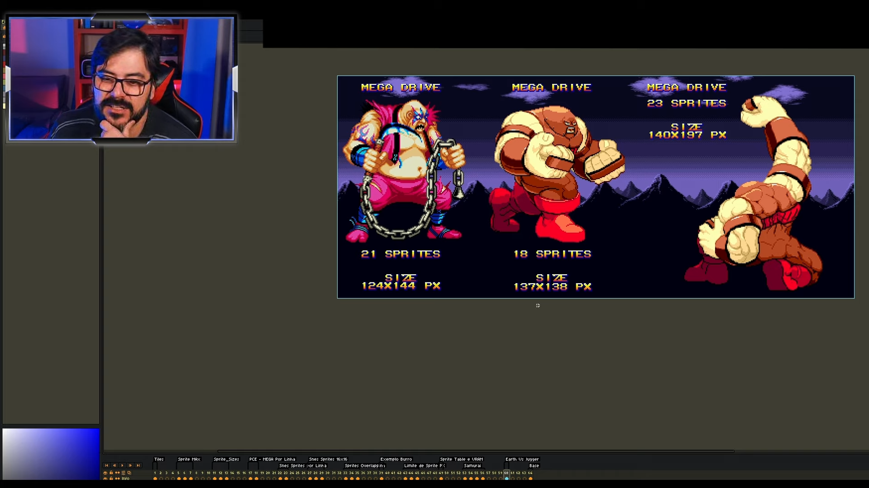Click the canvas horizontal scrollbar
Screen dimensions: 869x488
475,451
